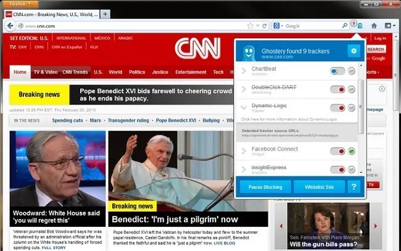
Task: Open TV & Video section
Action: (x=46, y=72)
